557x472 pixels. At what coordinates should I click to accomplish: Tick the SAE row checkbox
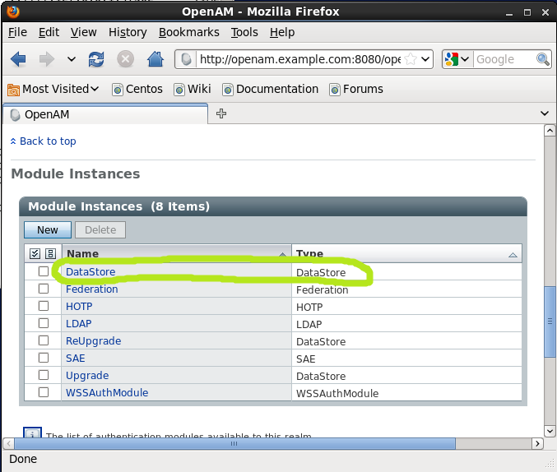[x=44, y=358]
